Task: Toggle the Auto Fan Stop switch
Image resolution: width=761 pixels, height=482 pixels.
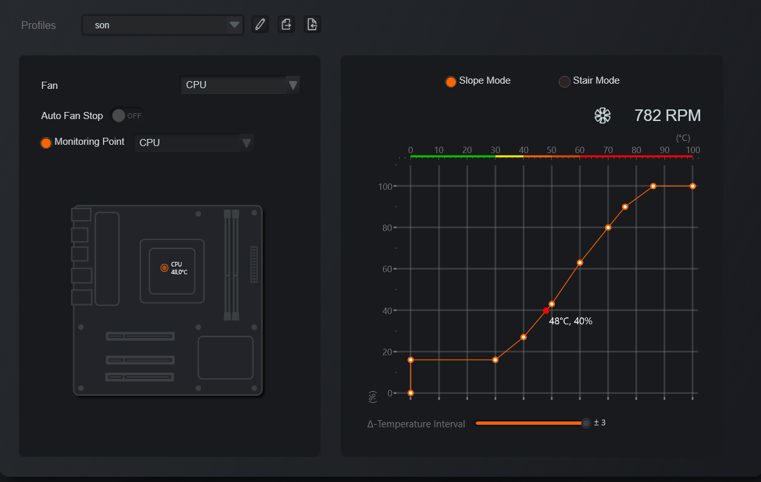Action: tap(127, 115)
